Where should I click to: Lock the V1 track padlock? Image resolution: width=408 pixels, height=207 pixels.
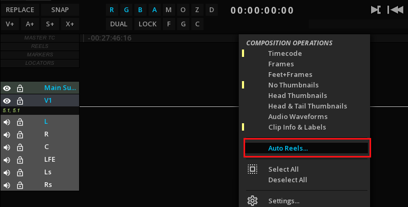pyautogui.click(x=20, y=101)
